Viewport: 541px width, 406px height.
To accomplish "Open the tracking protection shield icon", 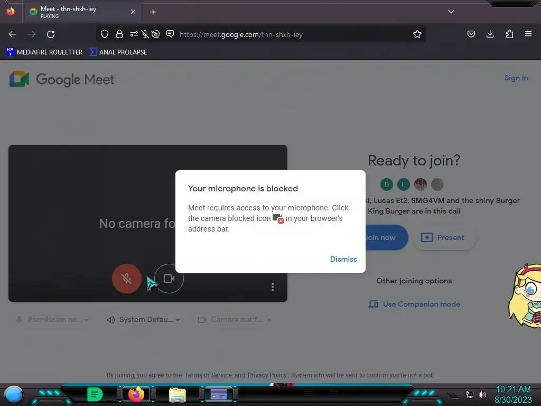I will coord(105,34).
